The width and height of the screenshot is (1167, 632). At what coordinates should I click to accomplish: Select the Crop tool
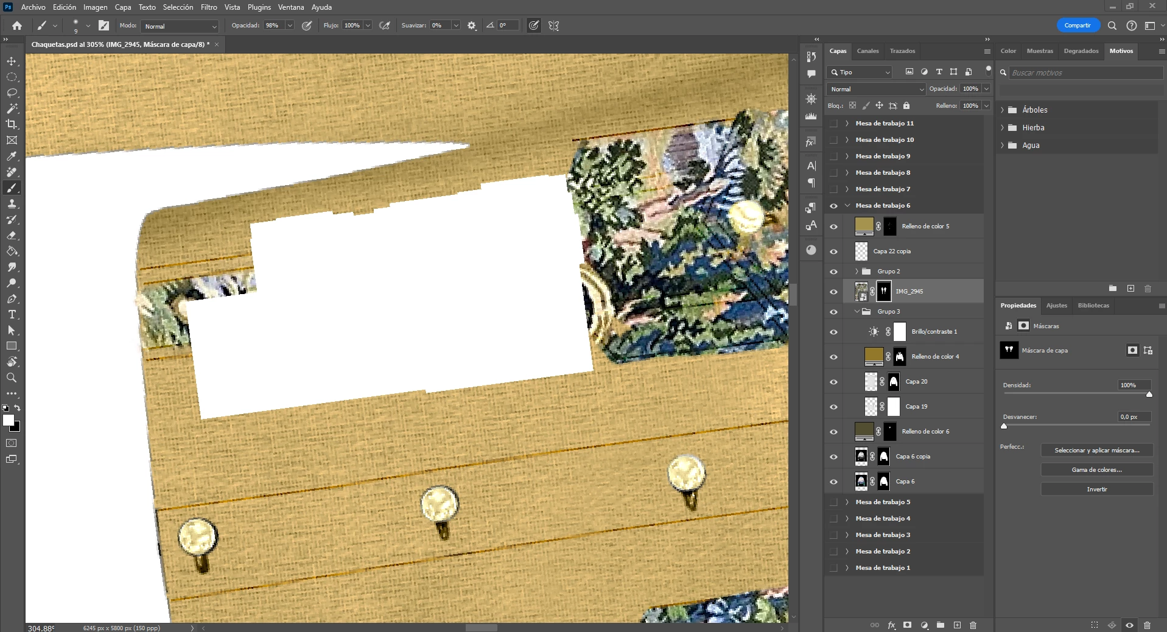(x=12, y=124)
